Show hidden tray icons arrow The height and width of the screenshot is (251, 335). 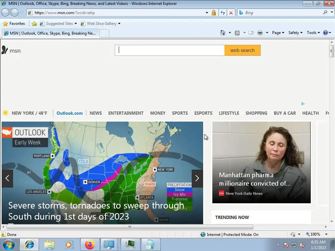[x=278, y=245]
